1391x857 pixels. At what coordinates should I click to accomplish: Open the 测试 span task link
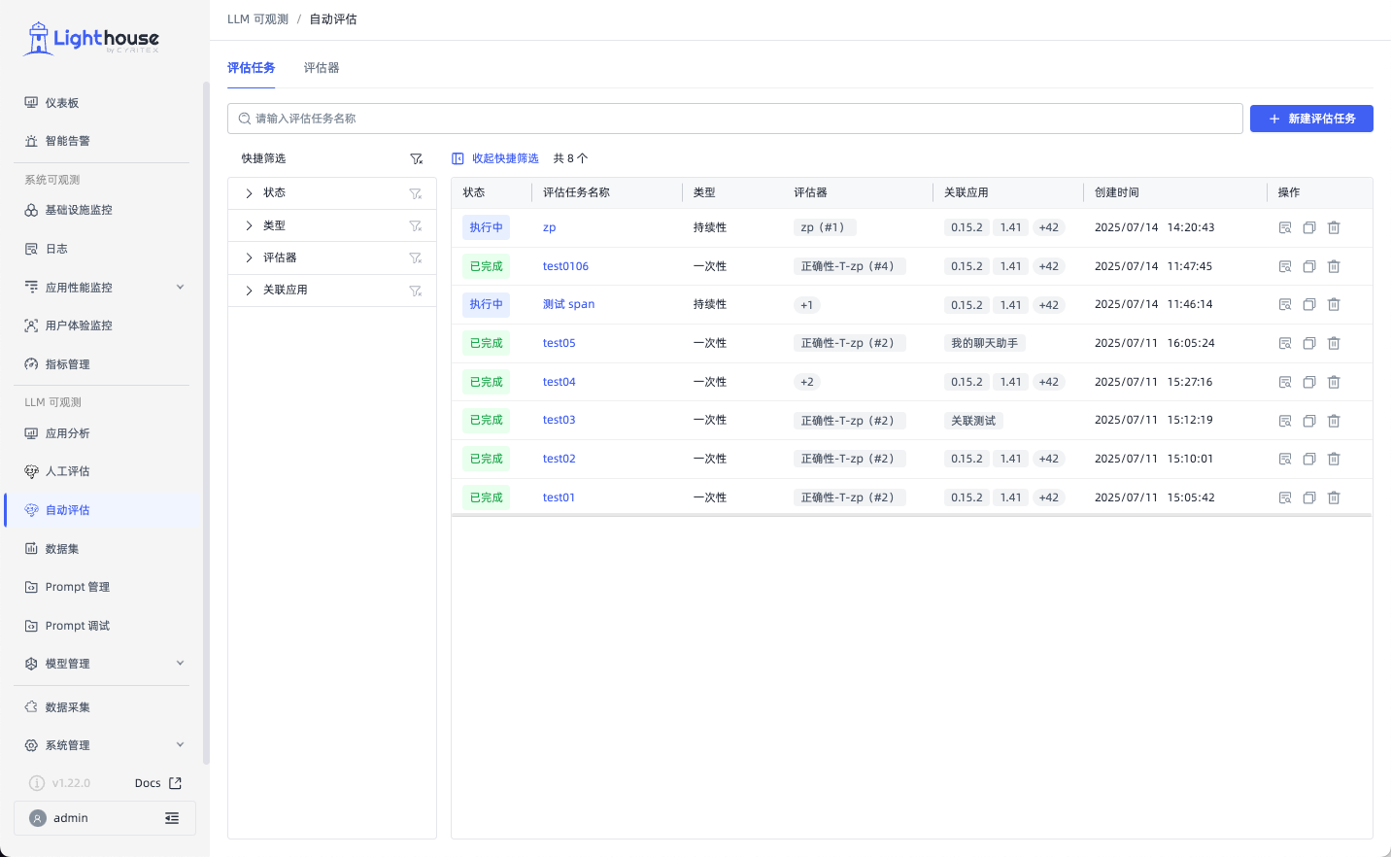point(568,304)
